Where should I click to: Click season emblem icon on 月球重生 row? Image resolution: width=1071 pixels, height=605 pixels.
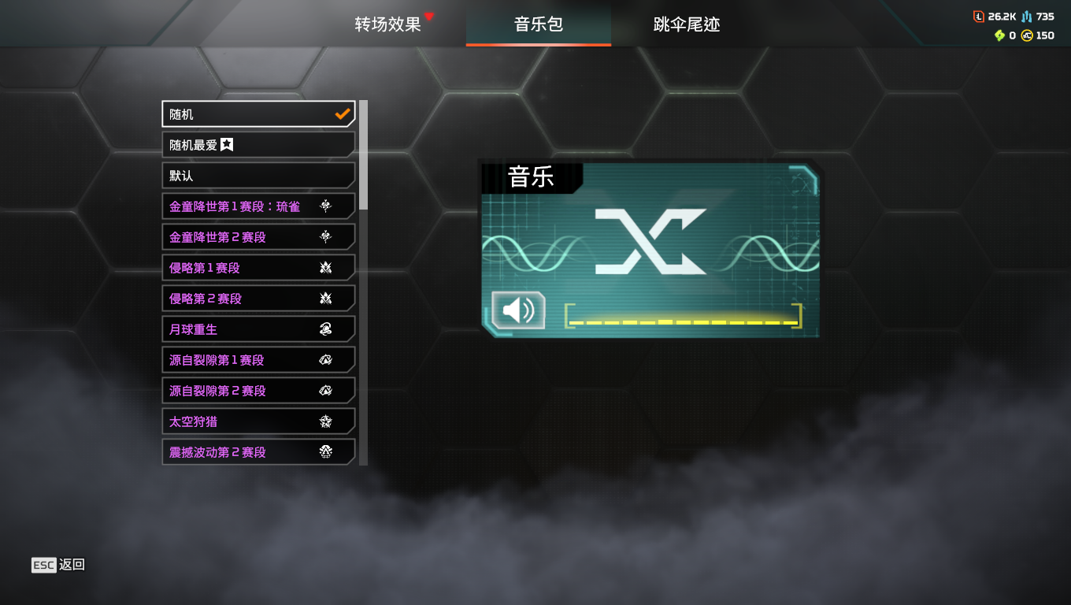coord(325,329)
